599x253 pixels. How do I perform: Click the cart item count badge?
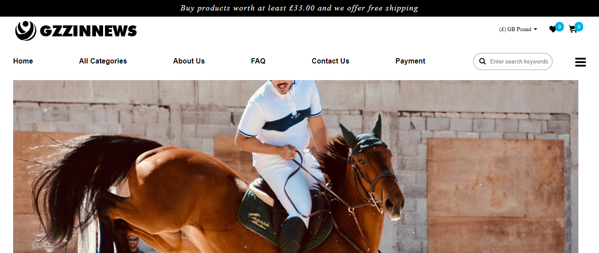(579, 27)
